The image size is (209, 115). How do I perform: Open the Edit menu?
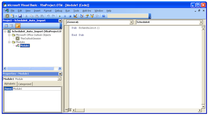click(x=20, y=11)
